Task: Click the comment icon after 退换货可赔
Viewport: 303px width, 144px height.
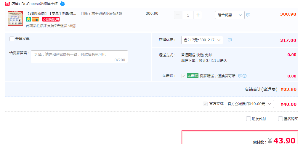Action: 240,76
